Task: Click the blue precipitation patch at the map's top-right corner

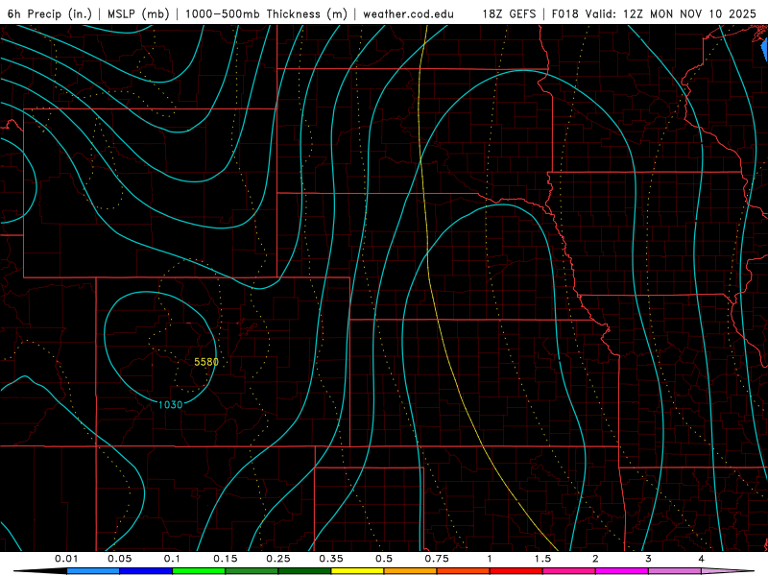Action: pyautogui.click(x=764, y=50)
